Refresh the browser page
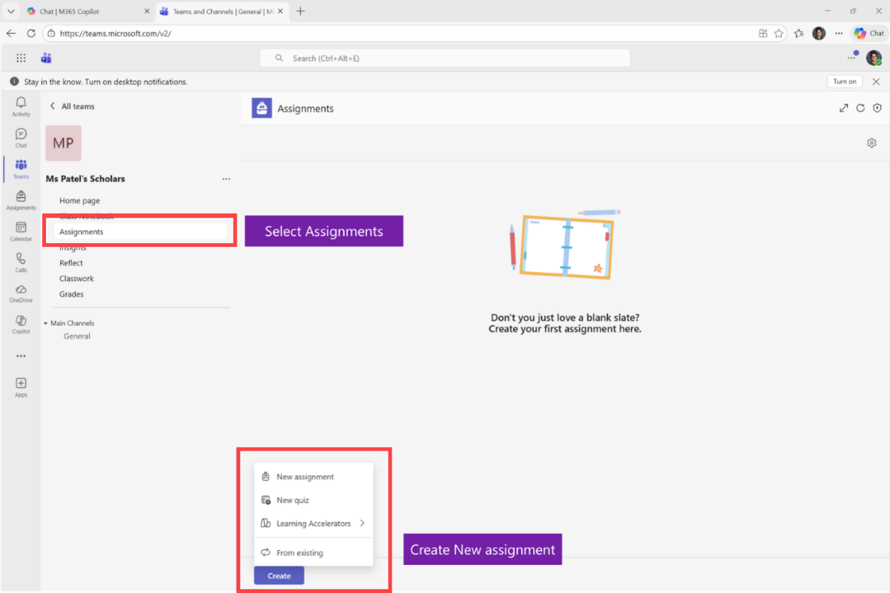The image size is (890, 593). click(x=31, y=33)
